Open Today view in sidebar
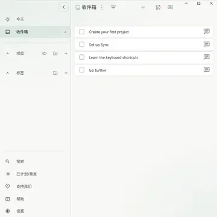 (x=35, y=19)
